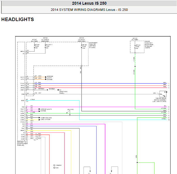Click 'BLU' label at continuation number 1
Image resolution: width=177 pixels, height=174 pixels.
(x=165, y=83)
